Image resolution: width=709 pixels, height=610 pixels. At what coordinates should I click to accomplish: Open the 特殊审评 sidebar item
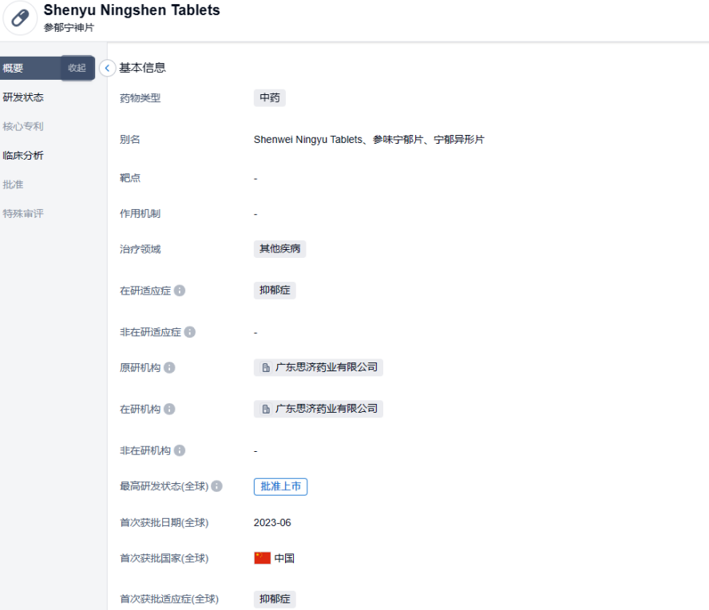click(x=23, y=214)
